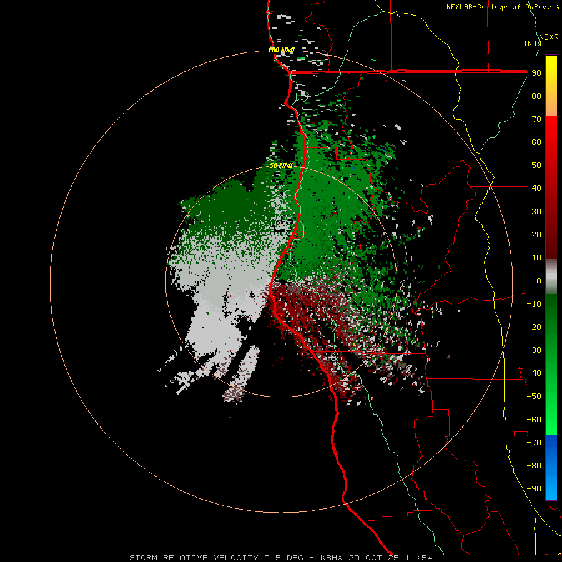Click the positive 30 value on the velocity scale
Image resolution: width=562 pixels, height=562 pixels.
pyautogui.click(x=536, y=212)
